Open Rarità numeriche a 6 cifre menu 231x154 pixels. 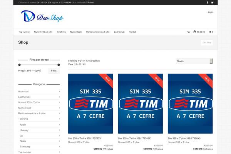[98, 32]
